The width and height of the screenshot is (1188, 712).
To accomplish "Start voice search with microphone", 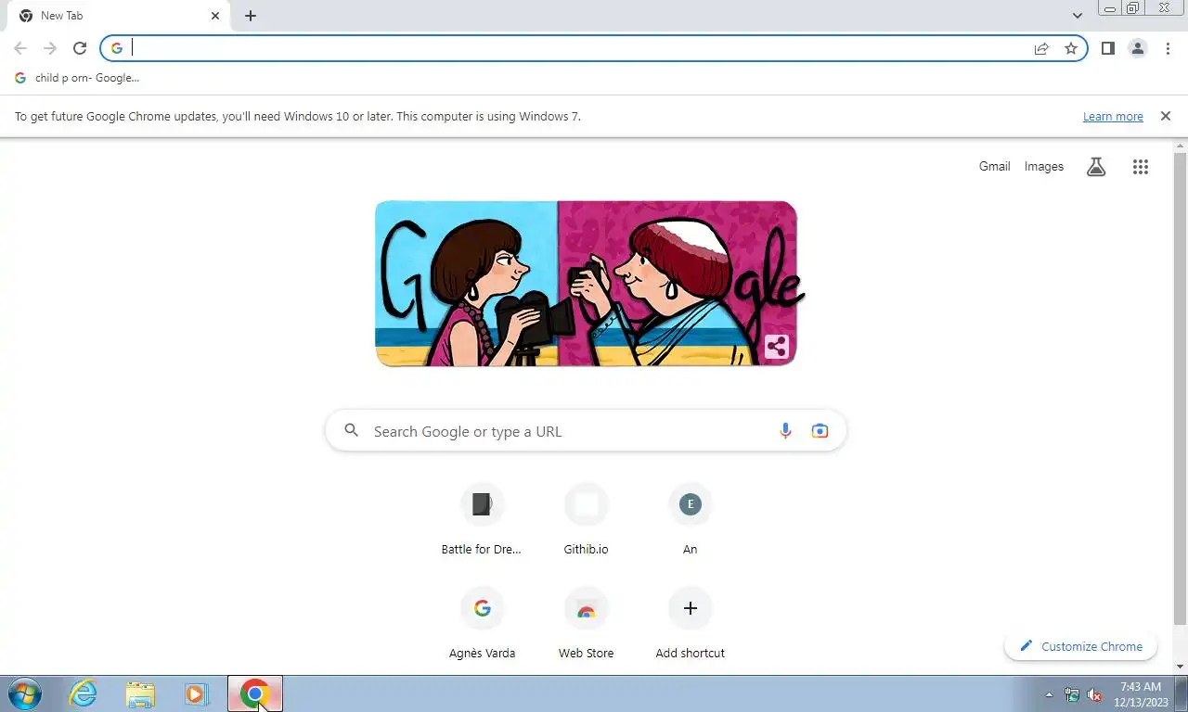I will (785, 431).
